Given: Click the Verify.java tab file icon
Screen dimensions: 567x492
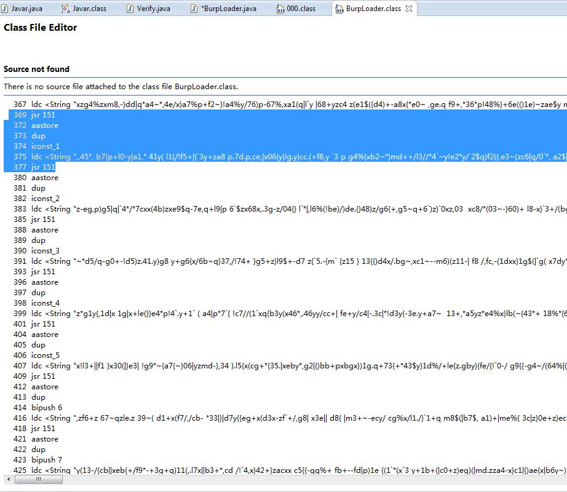Looking at the screenshot, I should coord(130,9).
